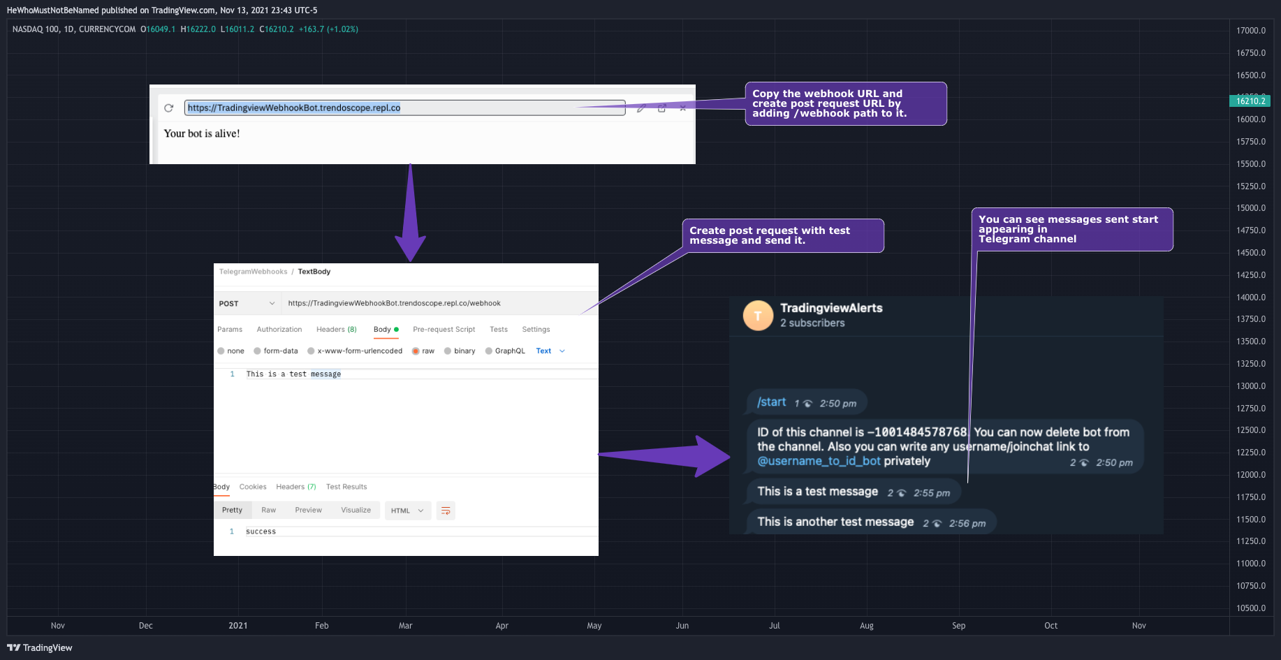
Task: Click the Pretty view button
Action: pyautogui.click(x=233, y=511)
